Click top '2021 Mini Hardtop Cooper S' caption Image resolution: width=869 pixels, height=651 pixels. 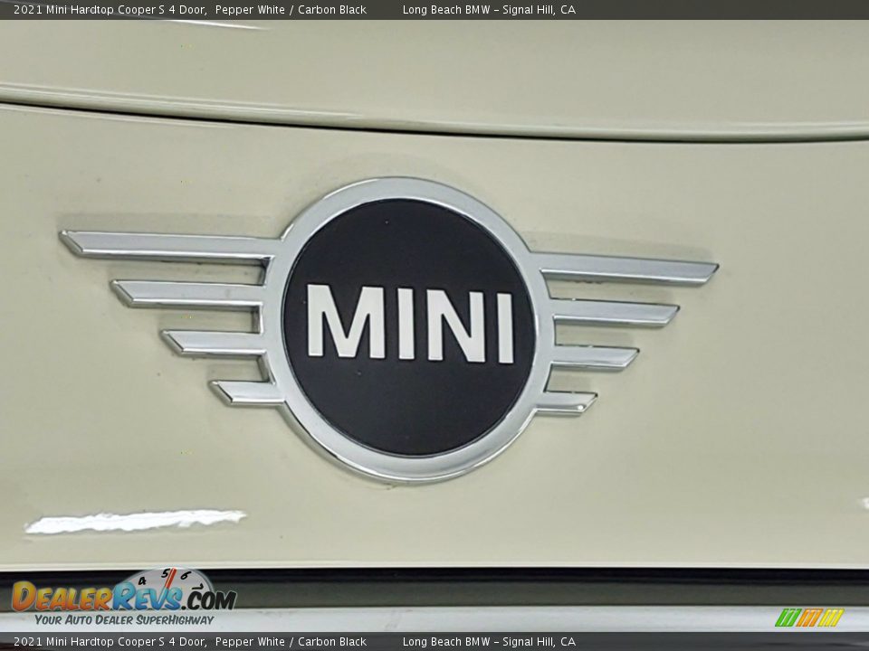[109, 10]
